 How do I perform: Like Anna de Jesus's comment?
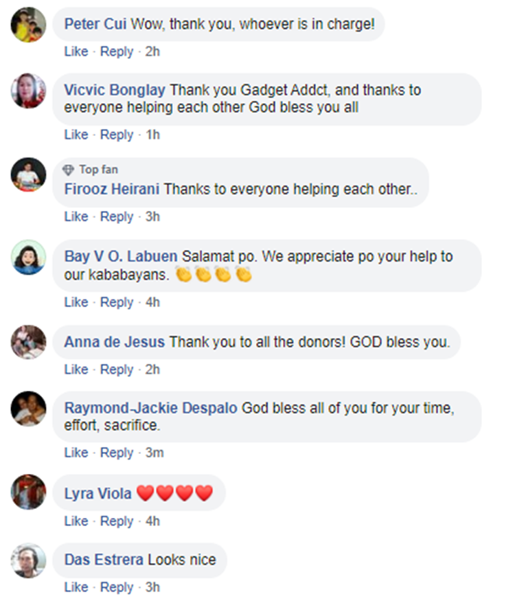coord(76,369)
